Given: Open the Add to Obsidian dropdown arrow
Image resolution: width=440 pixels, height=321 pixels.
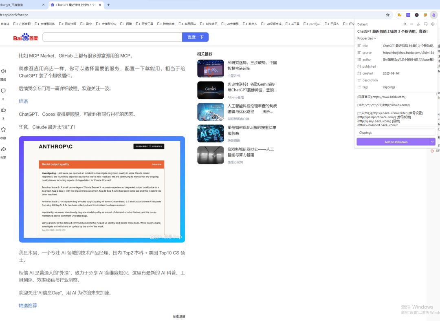Looking at the screenshot, I should click(432, 142).
